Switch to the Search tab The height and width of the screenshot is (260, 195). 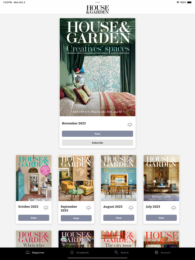122,252
